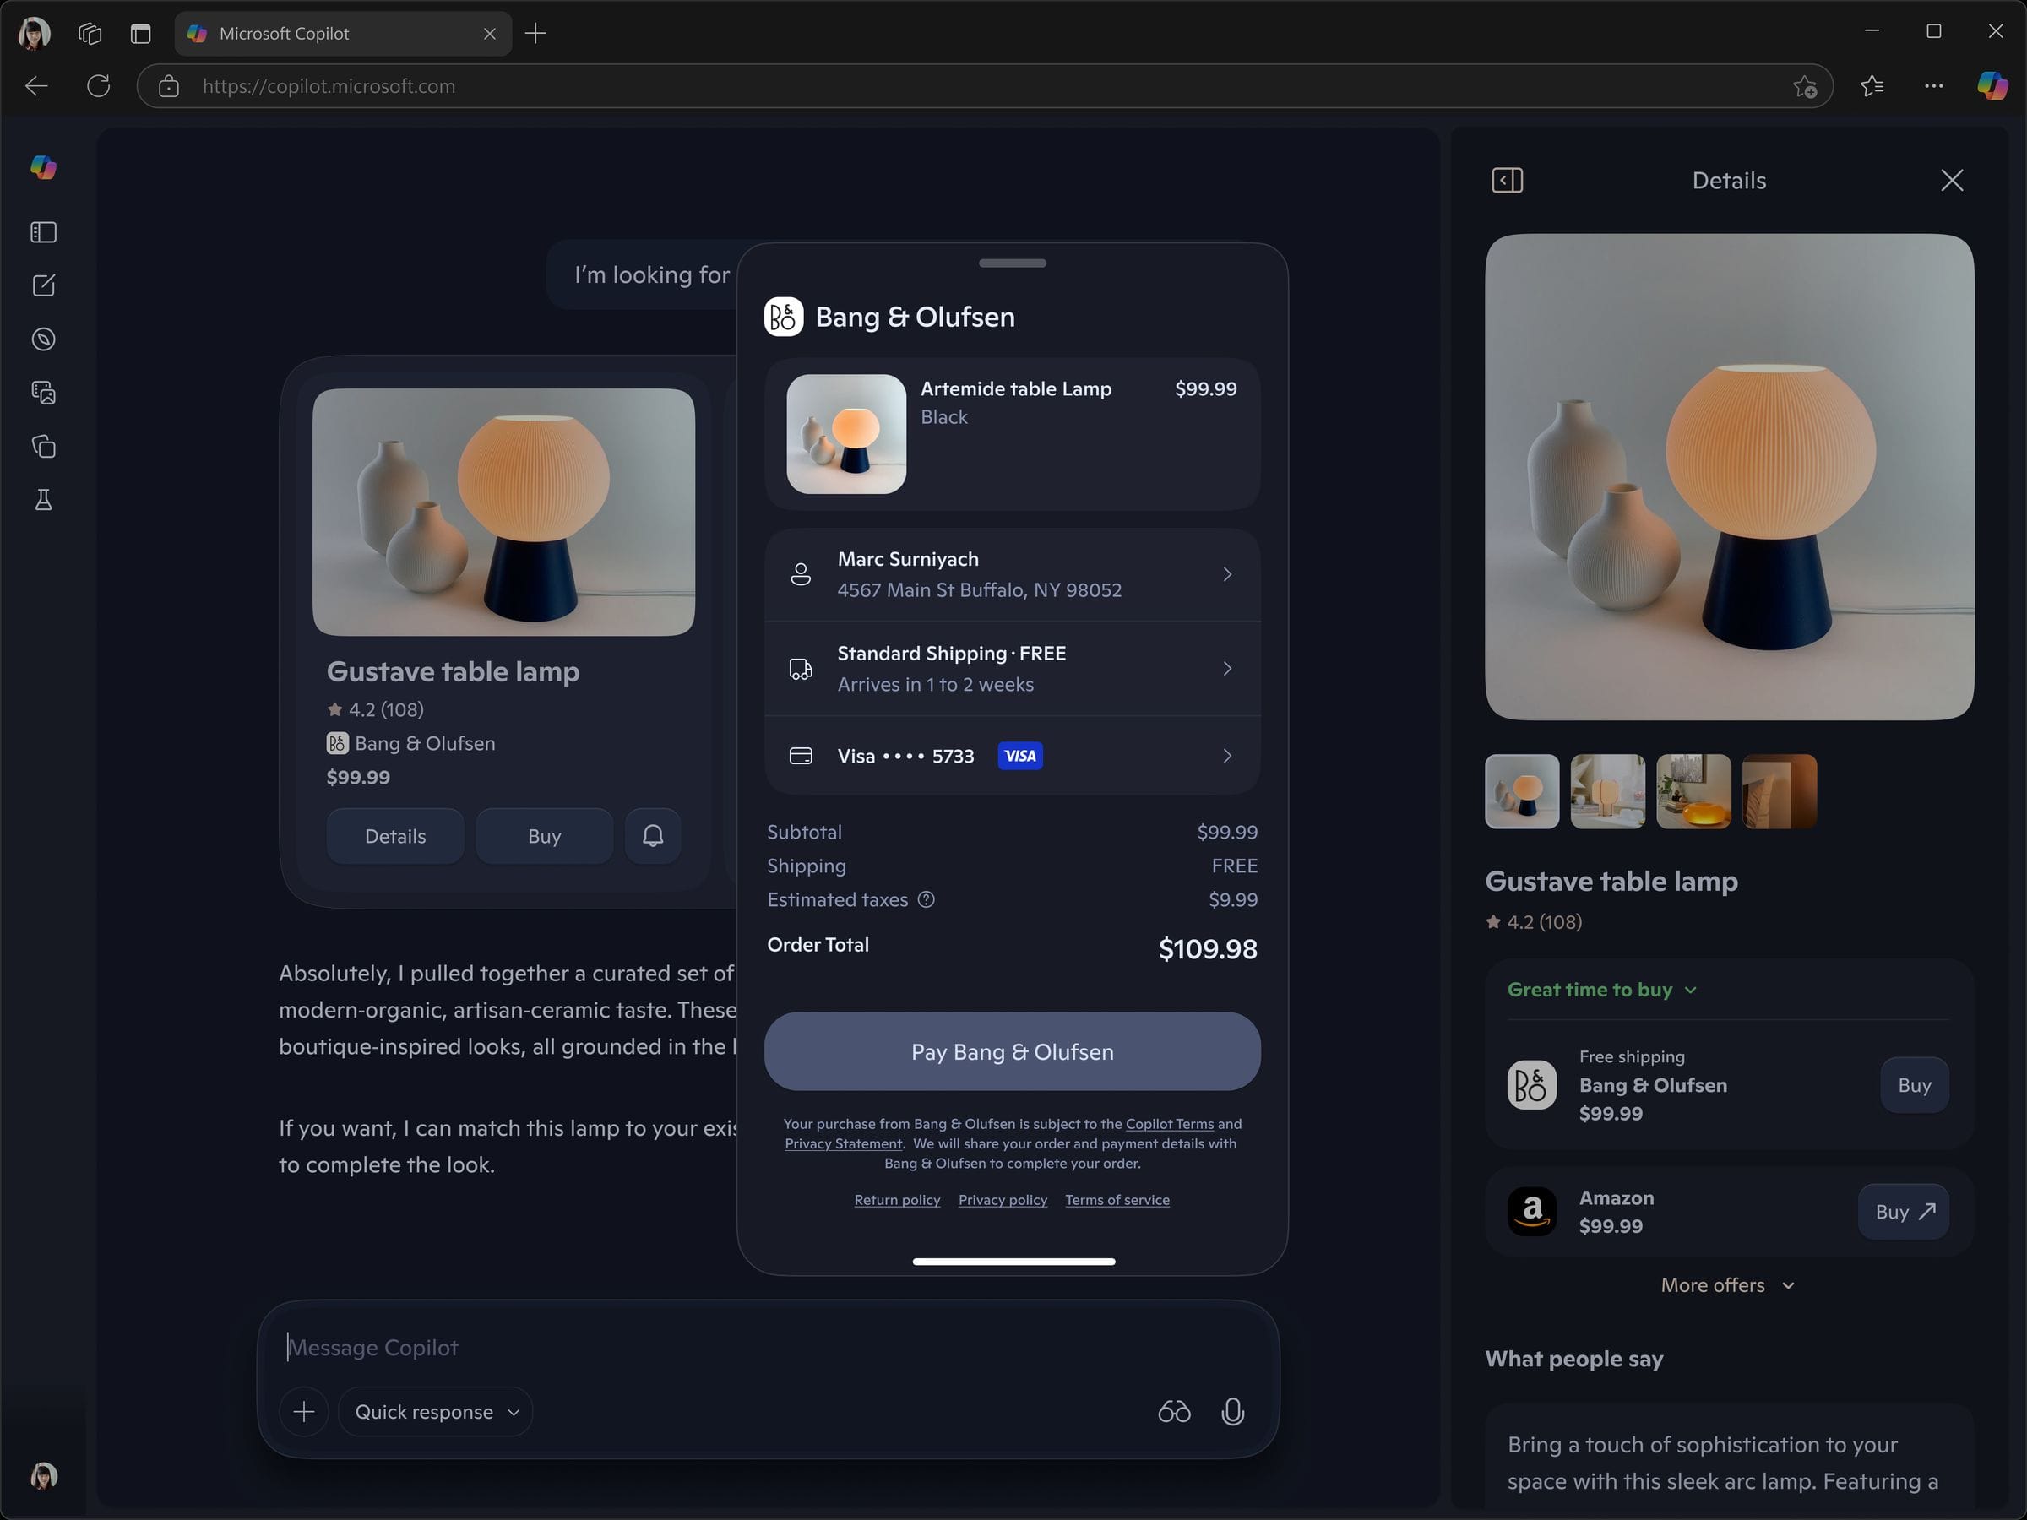2027x1520 pixels.
Task: Open the Discover compass icon
Action: [43, 340]
